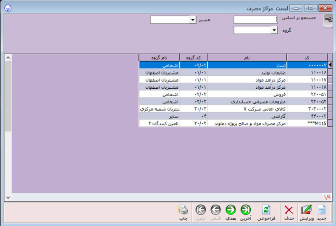Click the جدید (New) document icon

321,211
